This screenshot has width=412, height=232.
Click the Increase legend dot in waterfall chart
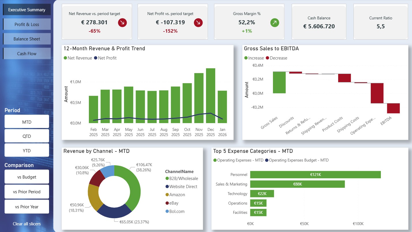246,58
